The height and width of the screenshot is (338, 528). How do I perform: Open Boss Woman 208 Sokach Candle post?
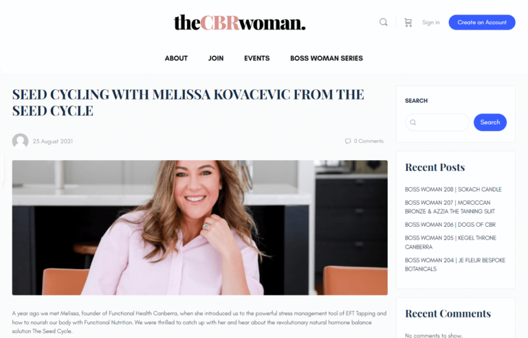pos(453,189)
